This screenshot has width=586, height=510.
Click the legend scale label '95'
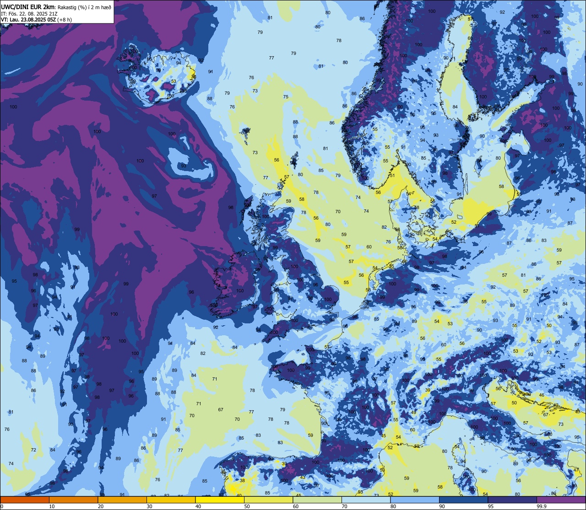pos(491,506)
